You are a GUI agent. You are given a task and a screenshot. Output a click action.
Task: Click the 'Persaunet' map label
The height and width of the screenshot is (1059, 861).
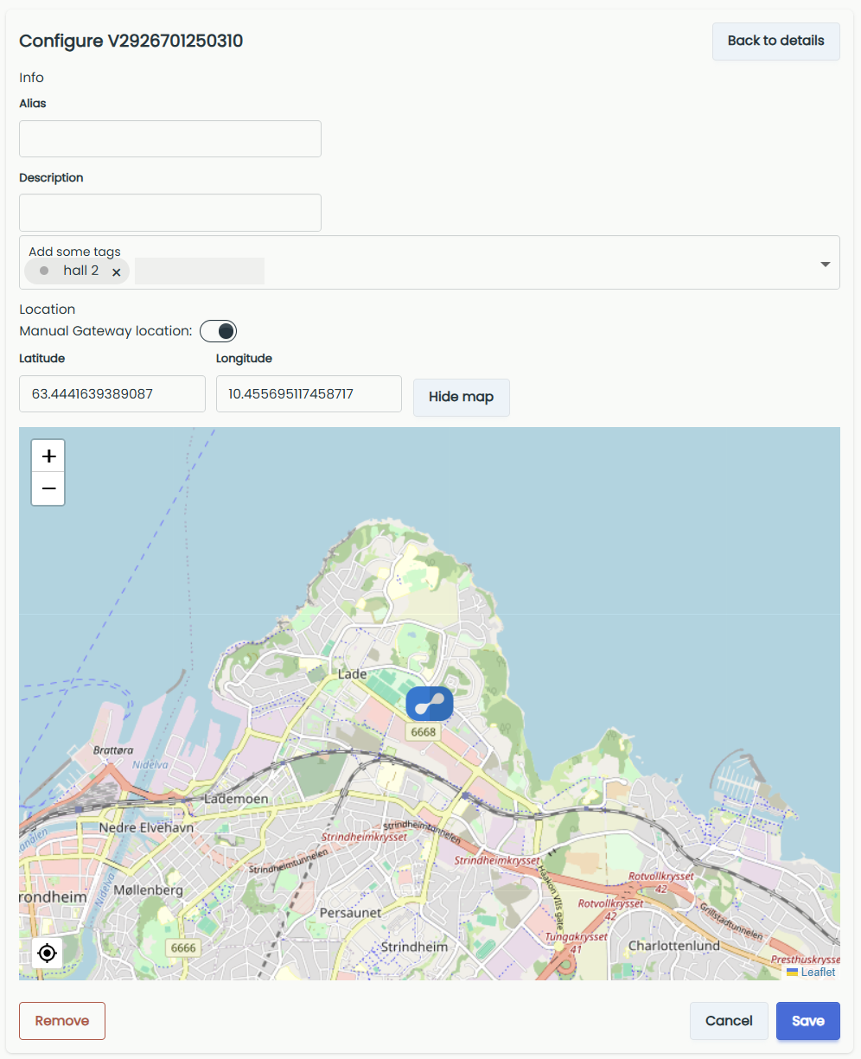350,913
